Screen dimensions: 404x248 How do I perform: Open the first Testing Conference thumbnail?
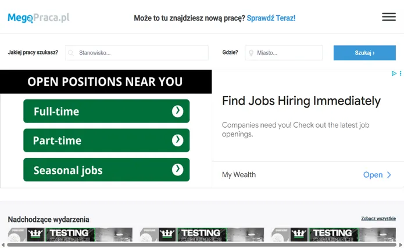pyautogui.click(x=70, y=235)
